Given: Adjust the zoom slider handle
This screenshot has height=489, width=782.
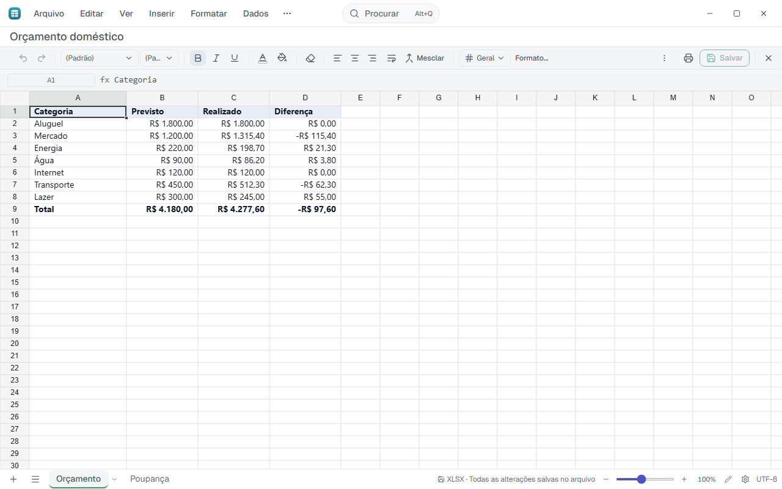Looking at the screenshot, I should (x=641, y=479).
